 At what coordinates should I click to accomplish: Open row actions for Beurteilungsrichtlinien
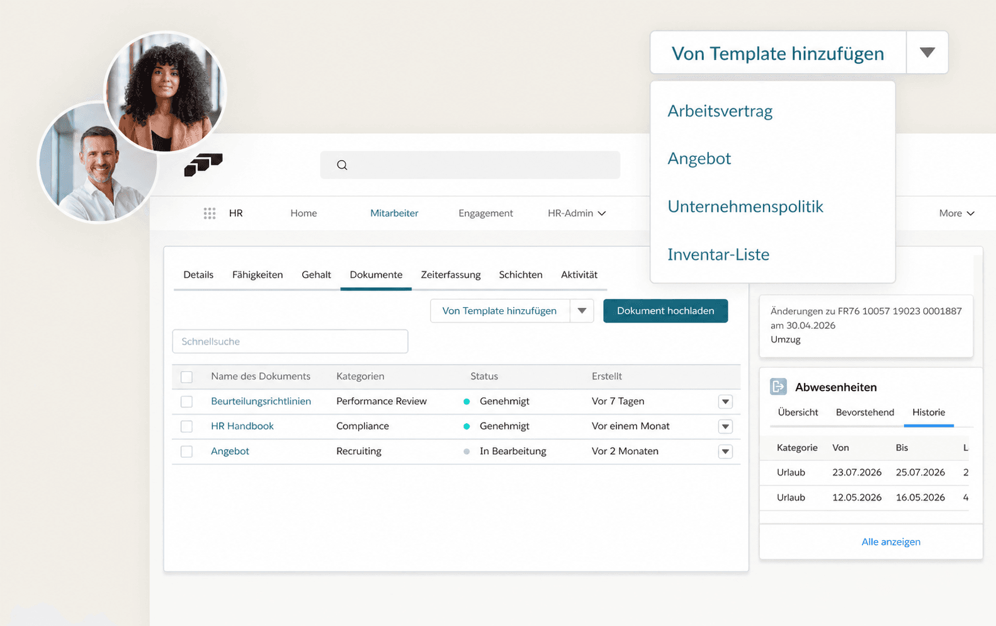pos(725,402)
